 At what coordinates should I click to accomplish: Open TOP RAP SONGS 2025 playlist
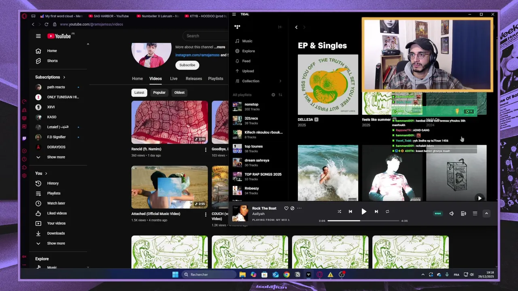pos(258,176)
